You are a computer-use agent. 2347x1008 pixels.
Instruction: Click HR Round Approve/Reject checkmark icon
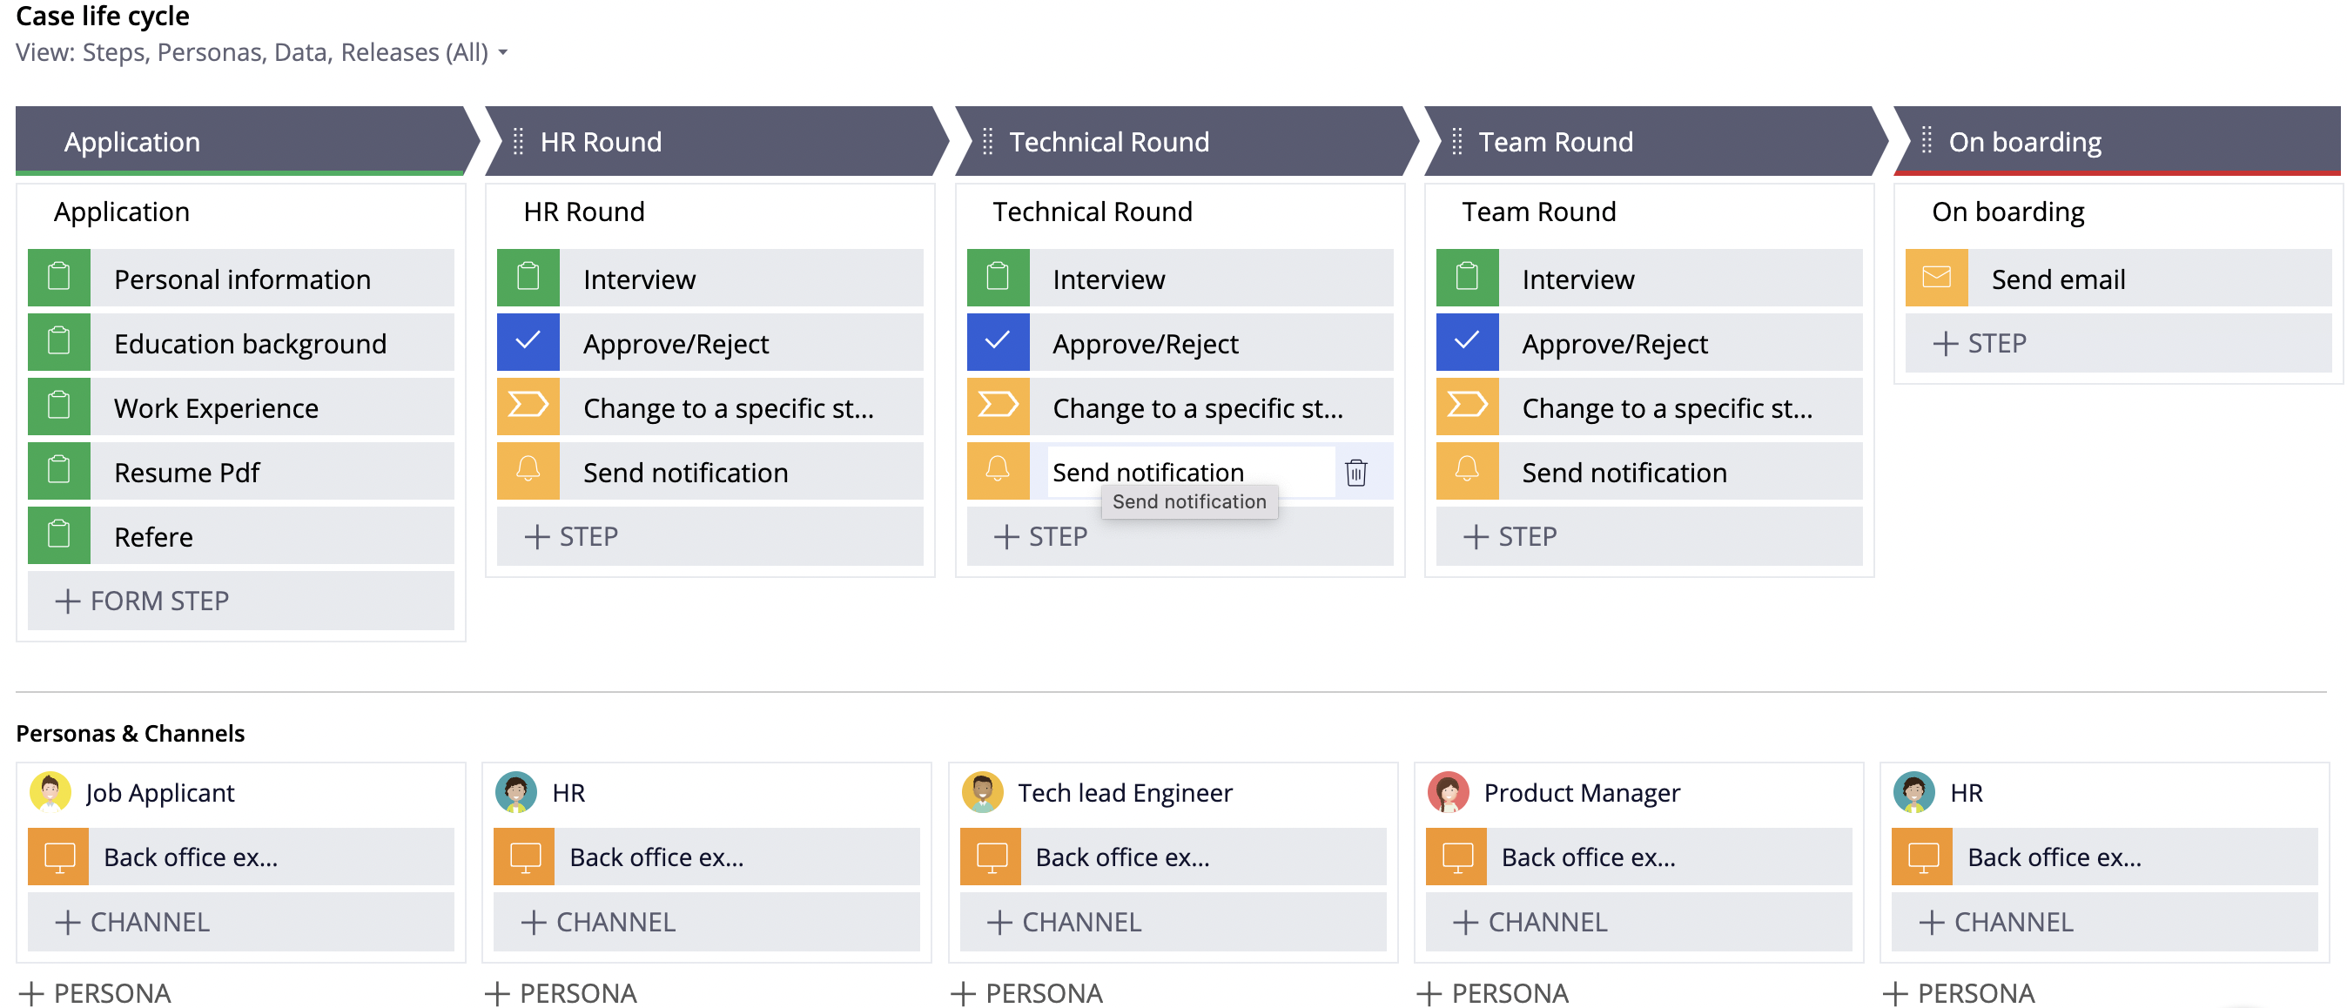click(x=528, y=343)
